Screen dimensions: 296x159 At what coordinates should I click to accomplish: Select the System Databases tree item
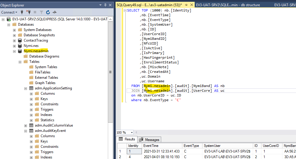tap(38, 30)
